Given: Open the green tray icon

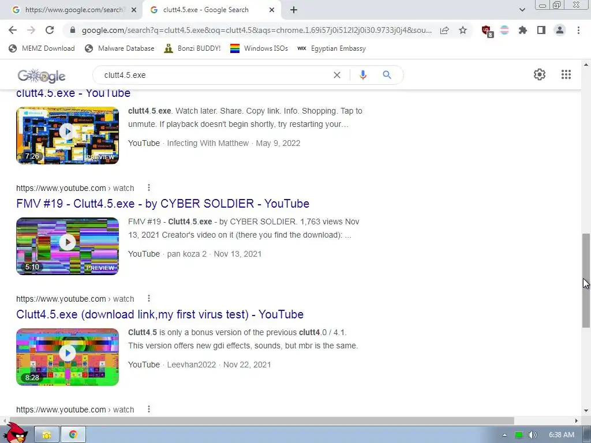Looking at the screenshot, I should pyautogui.click(x=519, y=435).
